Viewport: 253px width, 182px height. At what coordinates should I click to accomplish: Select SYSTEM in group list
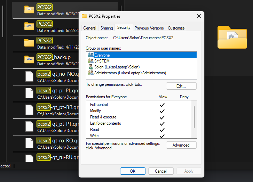[142, 61]
